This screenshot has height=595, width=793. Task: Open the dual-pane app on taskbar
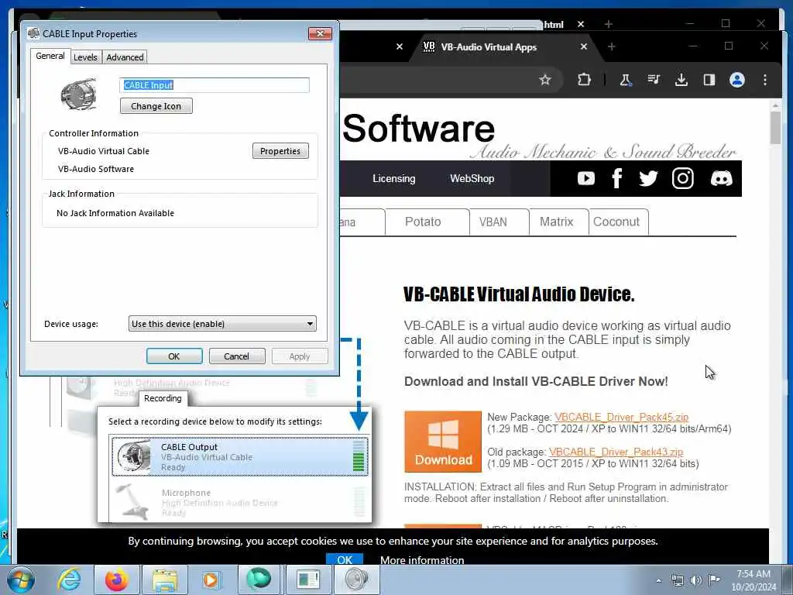point(307,580)
